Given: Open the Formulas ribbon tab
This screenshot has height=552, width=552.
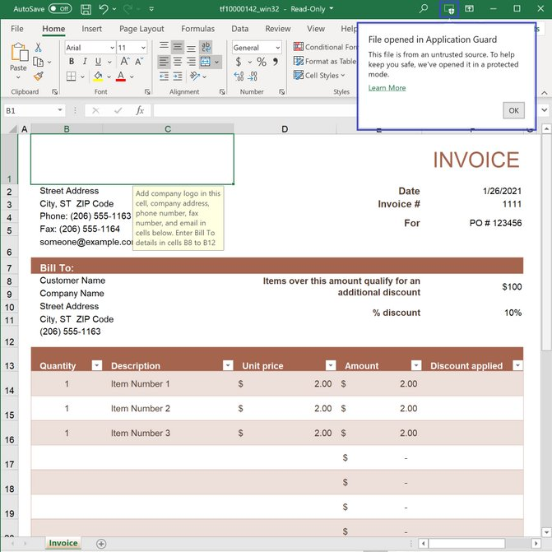Looking at the screenshot, I should click(x=197, y=29).
